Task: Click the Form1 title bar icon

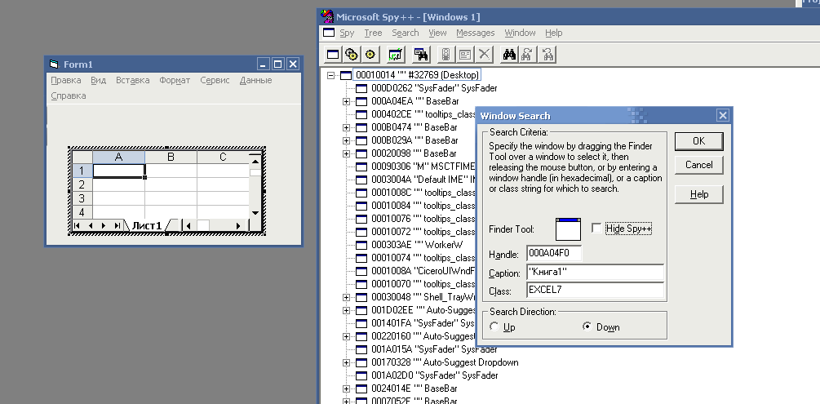Action: [54, 64]
